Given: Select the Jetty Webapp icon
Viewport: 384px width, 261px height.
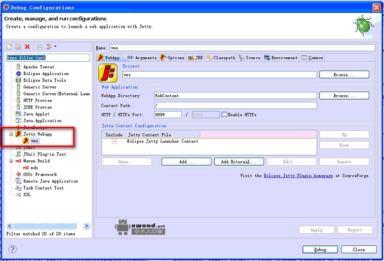Looking at the screenshot, I should [x=19, y=134].
